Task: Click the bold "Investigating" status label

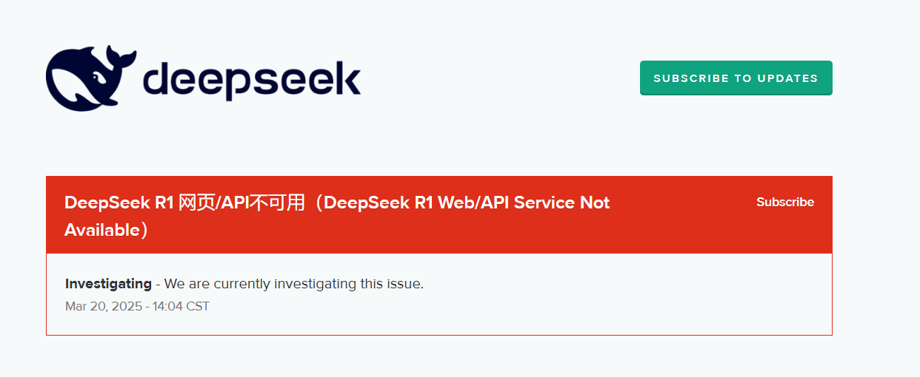Action: pos(108,284)
